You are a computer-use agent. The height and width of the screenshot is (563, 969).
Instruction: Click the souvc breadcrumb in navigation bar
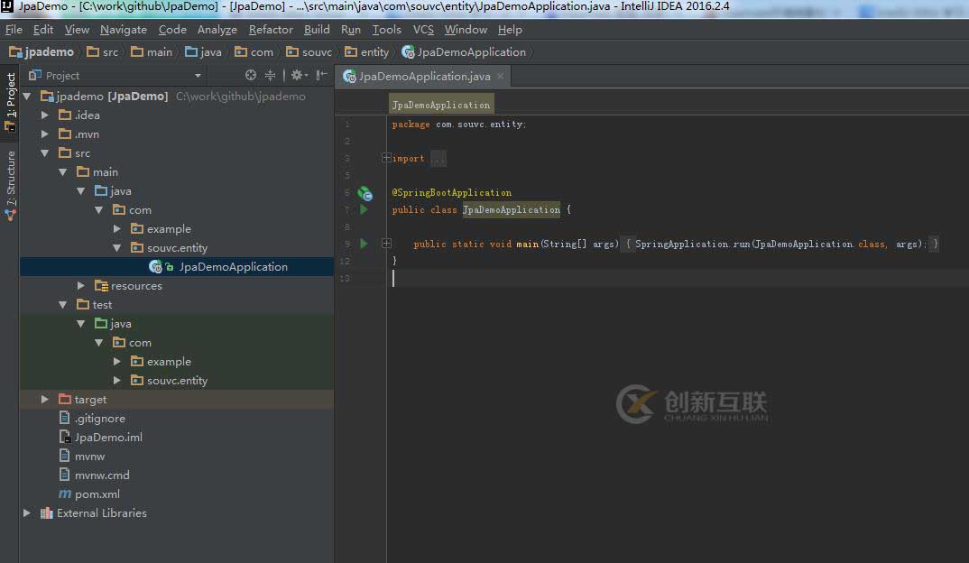click(316, 52)
